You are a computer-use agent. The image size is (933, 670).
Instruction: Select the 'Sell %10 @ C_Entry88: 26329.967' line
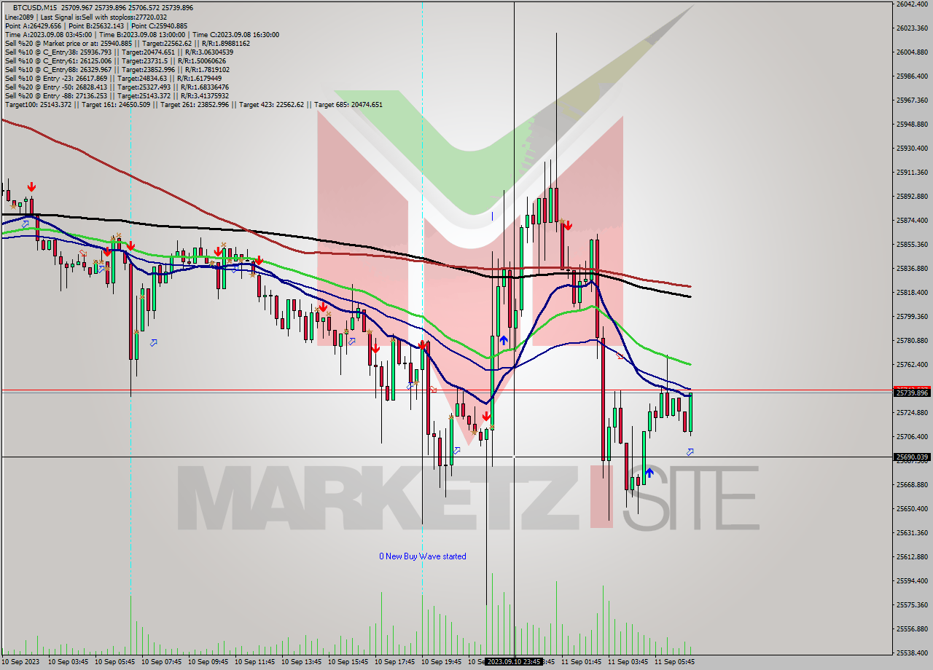(x=117, y=69)
